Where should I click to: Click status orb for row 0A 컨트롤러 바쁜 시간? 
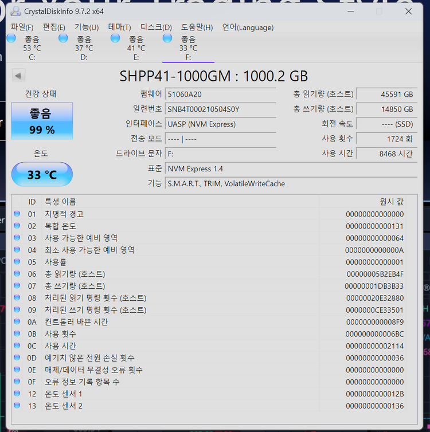click(17, 321)
